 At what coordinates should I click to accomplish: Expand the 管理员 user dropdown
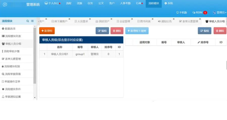point(219,13)
